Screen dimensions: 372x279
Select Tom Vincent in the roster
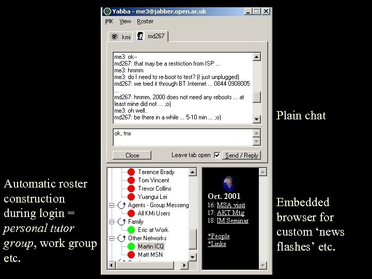coord(153,180)
